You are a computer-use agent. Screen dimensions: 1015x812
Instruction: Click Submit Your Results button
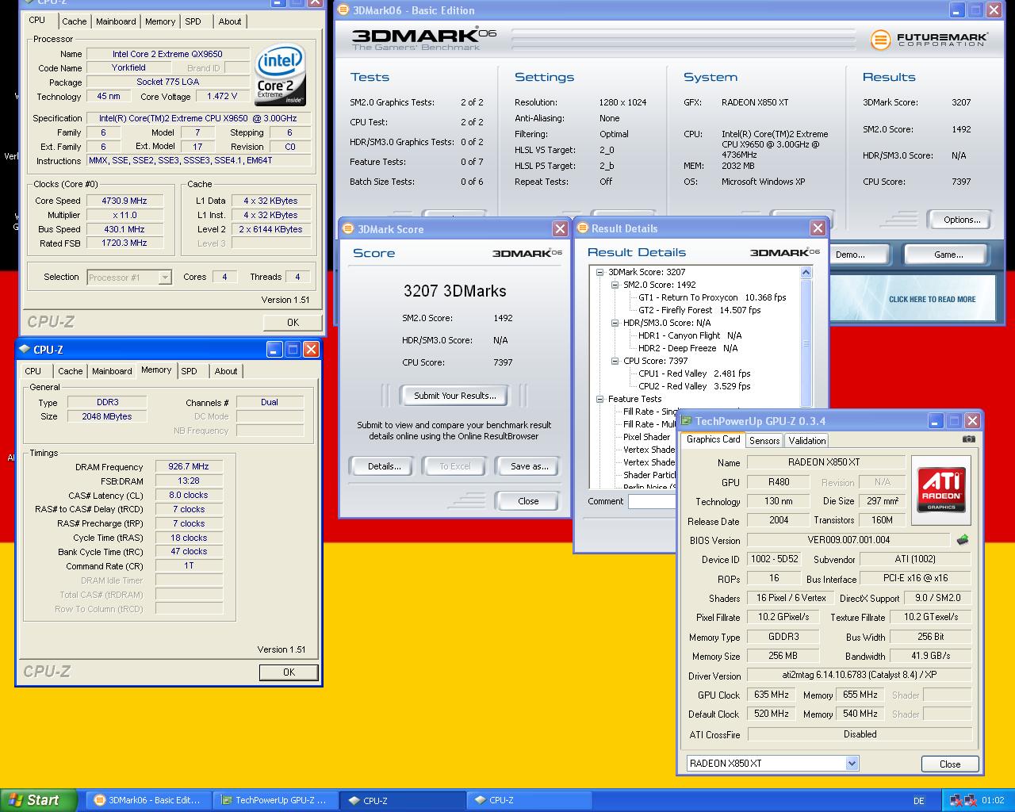[x=454, y=396]
